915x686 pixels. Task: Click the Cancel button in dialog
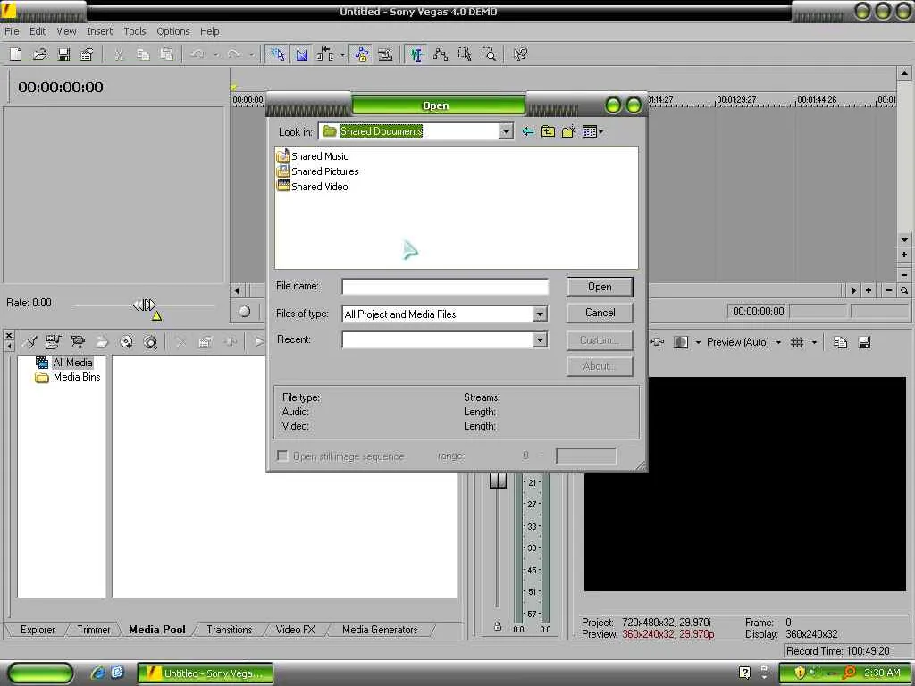600,313
